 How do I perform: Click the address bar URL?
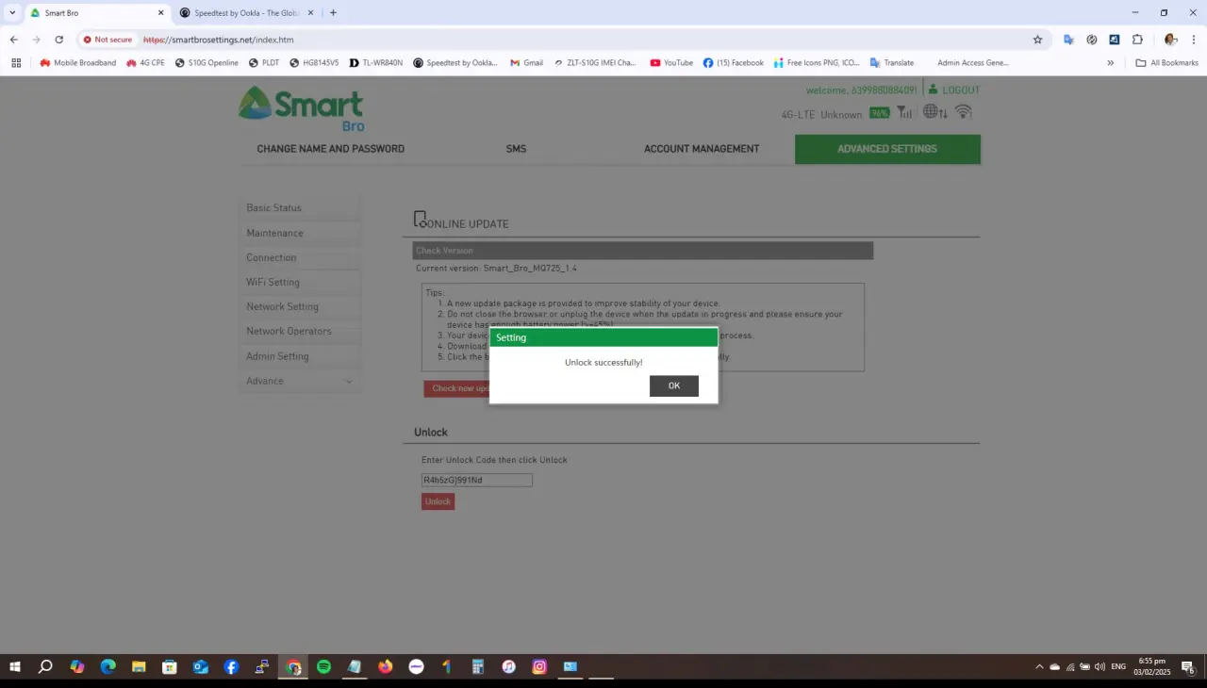point(219,40)
